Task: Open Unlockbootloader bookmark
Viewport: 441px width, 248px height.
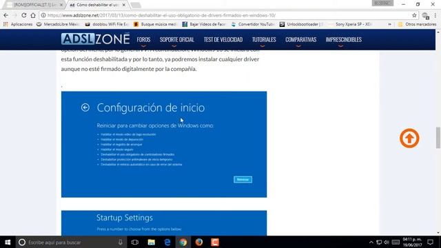Action: [x=301, y=25]
